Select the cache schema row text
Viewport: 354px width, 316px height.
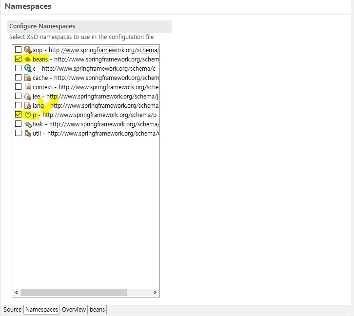tap(96, 78)
